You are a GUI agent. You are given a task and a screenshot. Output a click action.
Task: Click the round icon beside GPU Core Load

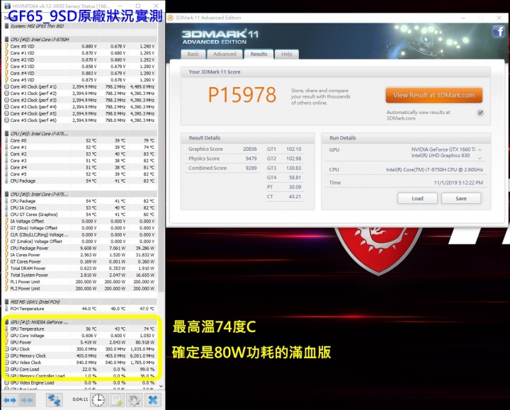tap(6, 369)
